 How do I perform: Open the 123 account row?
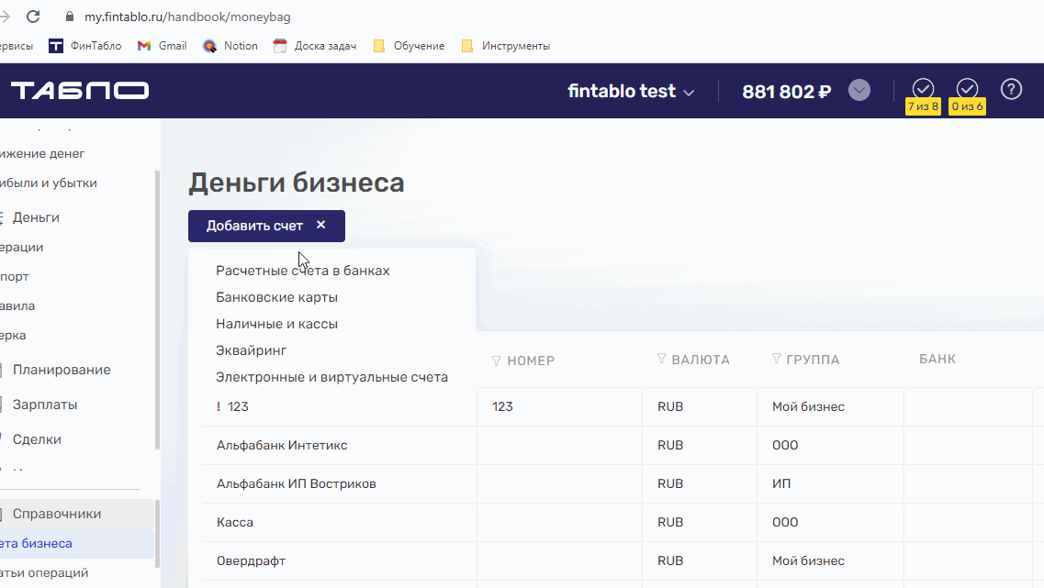(237, 406)
